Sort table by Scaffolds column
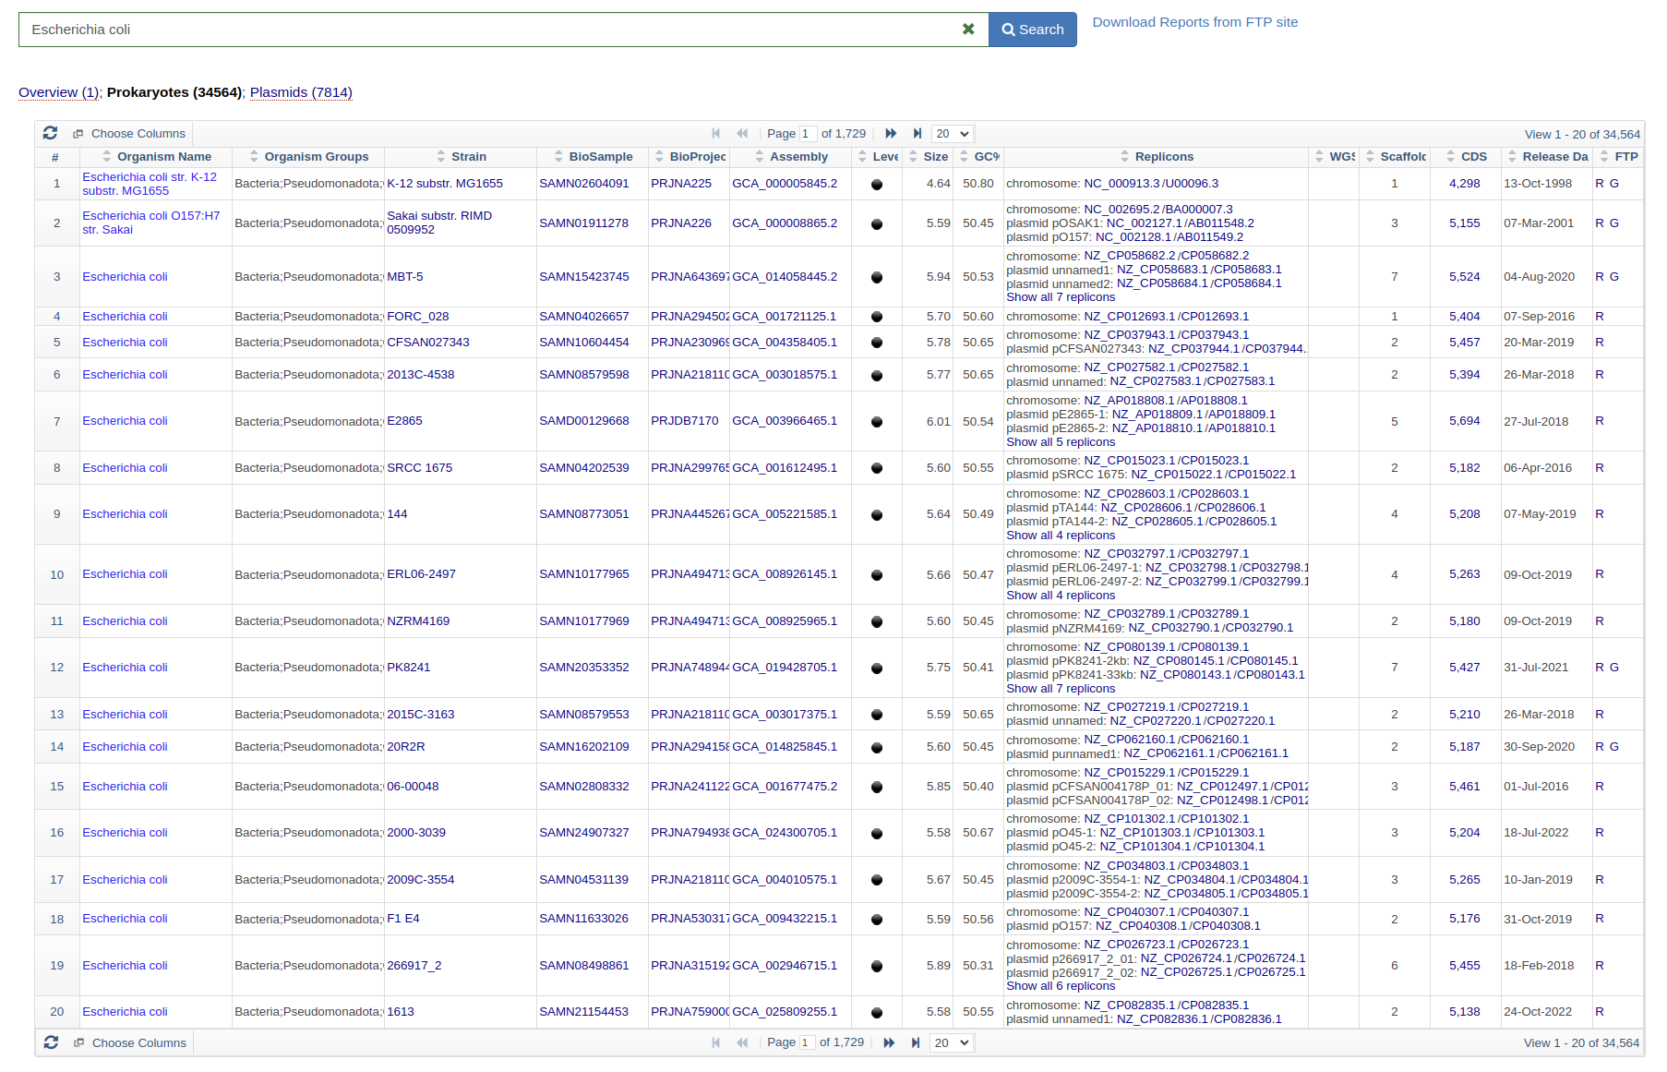The width and height of the screenshot is (1667, 1072). (x=1396, y=157)
